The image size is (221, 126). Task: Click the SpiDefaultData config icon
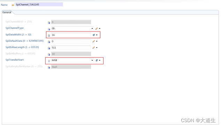[49, 42]
